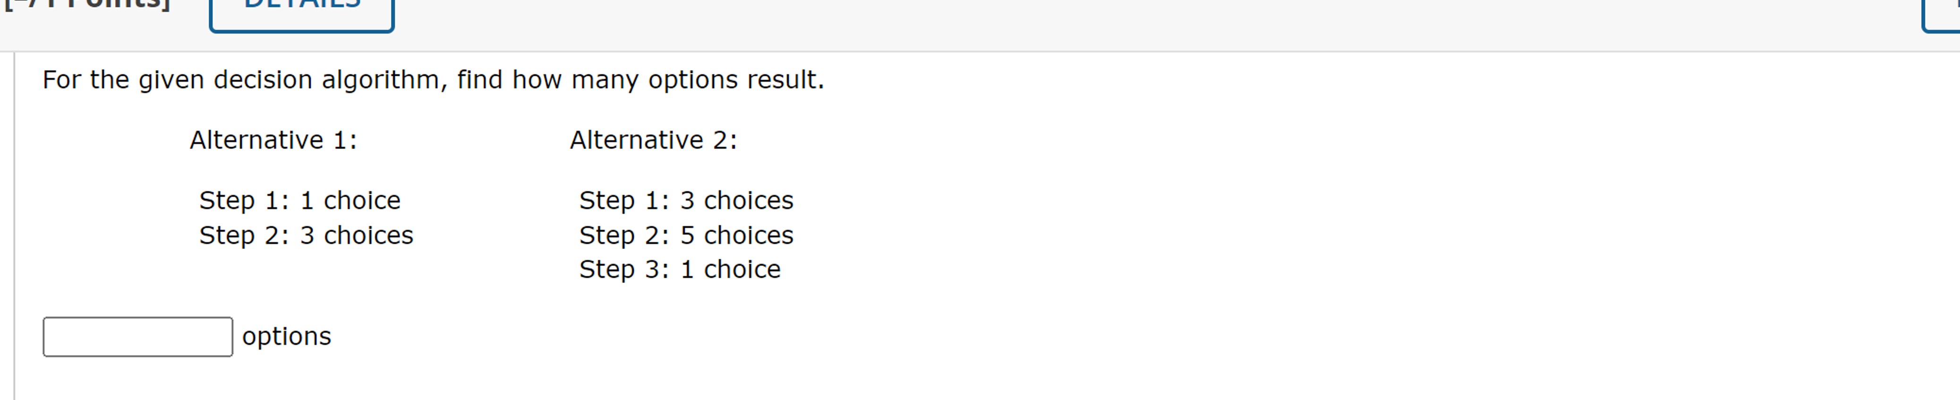1960x400 pixels.
Task: Click the Step 2: 5 choices line
Action: pos(686,235)
